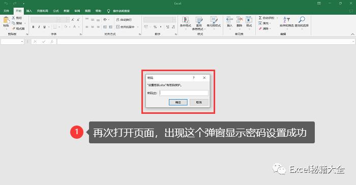Click the Redo arrow in title bar
356x185 pixels.
point(15,4)
